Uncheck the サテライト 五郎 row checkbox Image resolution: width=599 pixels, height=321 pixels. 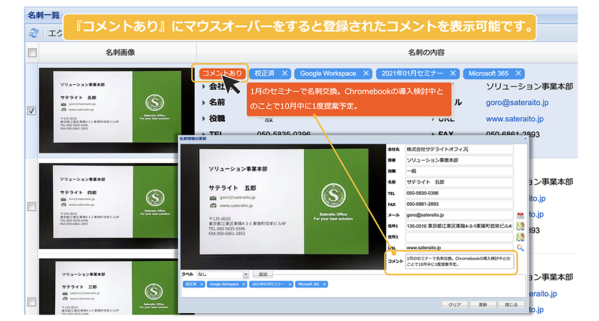coord(32,111)
